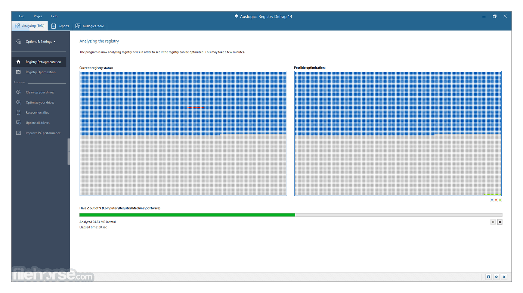The width and height of the screenshot is (523, 293).
Task: Click the green cells in optimization map
Action: (x=492, y=194)
